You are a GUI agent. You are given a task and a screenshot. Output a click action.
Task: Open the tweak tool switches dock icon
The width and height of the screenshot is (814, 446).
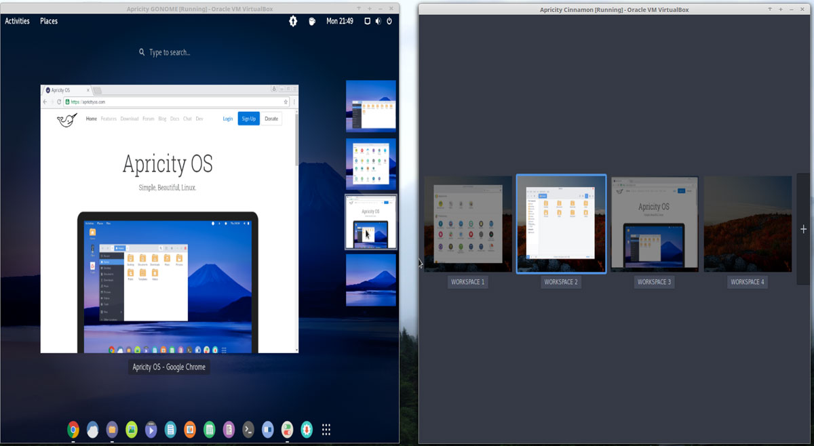coord(288,429)
